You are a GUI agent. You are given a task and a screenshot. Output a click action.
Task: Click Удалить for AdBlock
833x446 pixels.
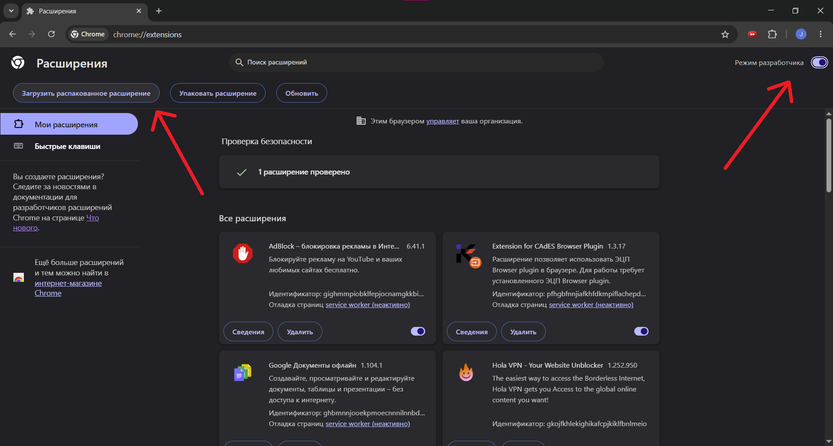pyautogui.click(x=300, y=332)
